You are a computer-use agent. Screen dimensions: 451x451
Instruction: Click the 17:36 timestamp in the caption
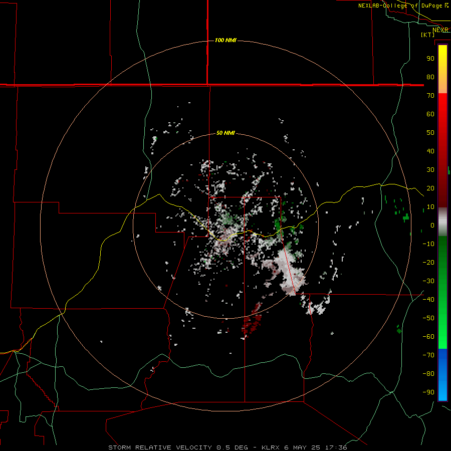[336, 447]
